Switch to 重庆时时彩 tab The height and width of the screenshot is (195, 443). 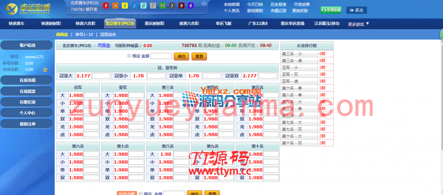[154, 24]
